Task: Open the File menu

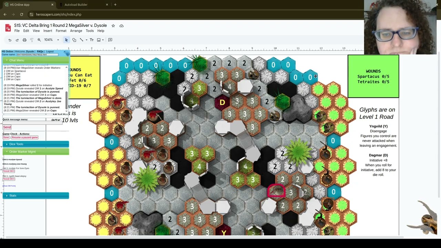Action: (17, 31)
